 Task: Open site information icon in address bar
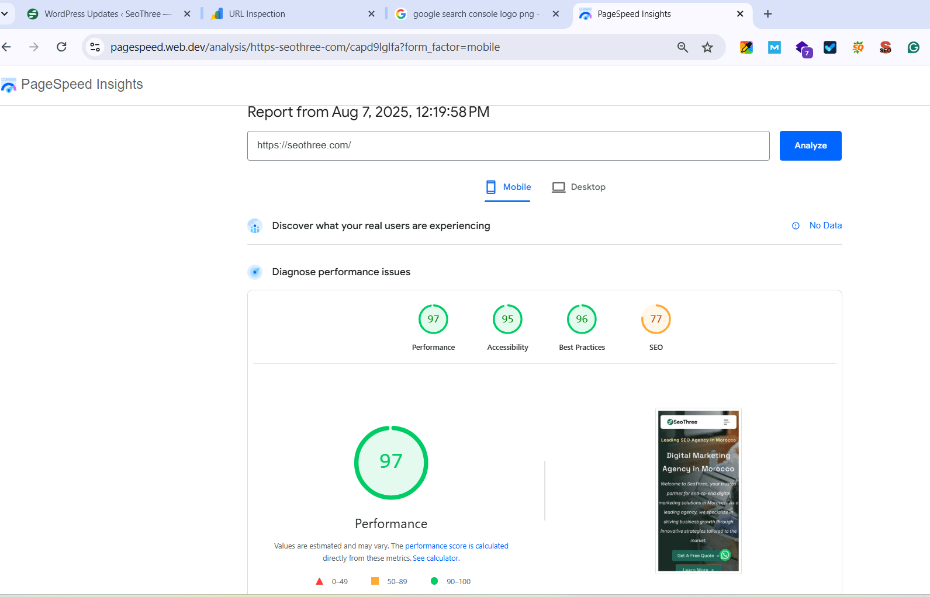coord(95,47)
